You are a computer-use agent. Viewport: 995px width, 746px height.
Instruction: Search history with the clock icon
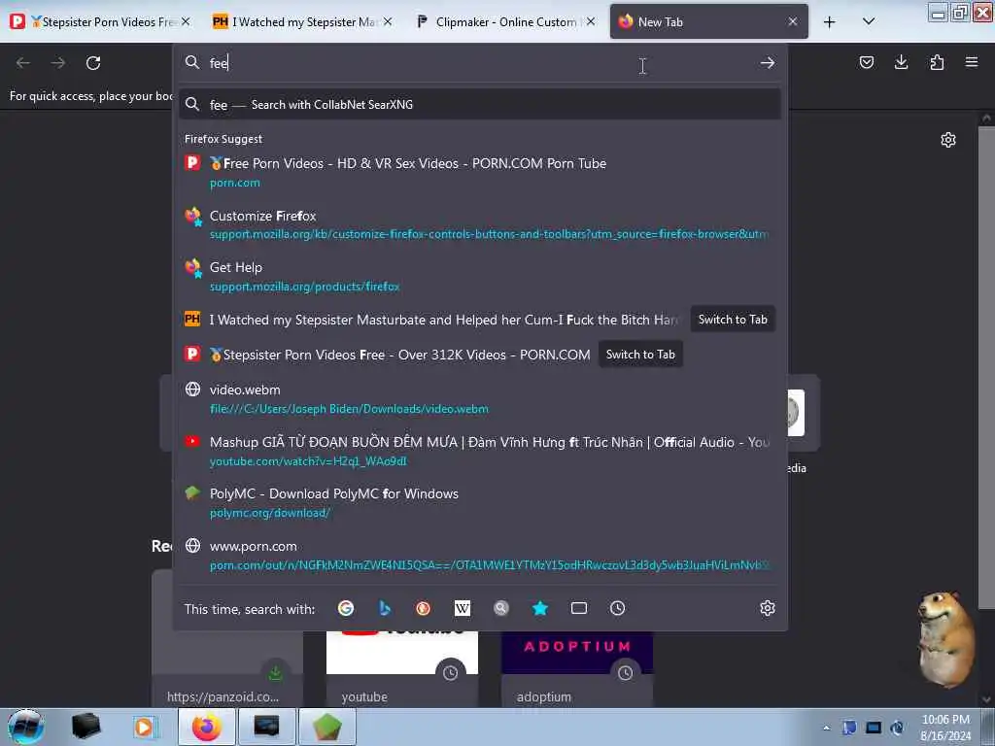pyautogui.click(x=617, y=608)
